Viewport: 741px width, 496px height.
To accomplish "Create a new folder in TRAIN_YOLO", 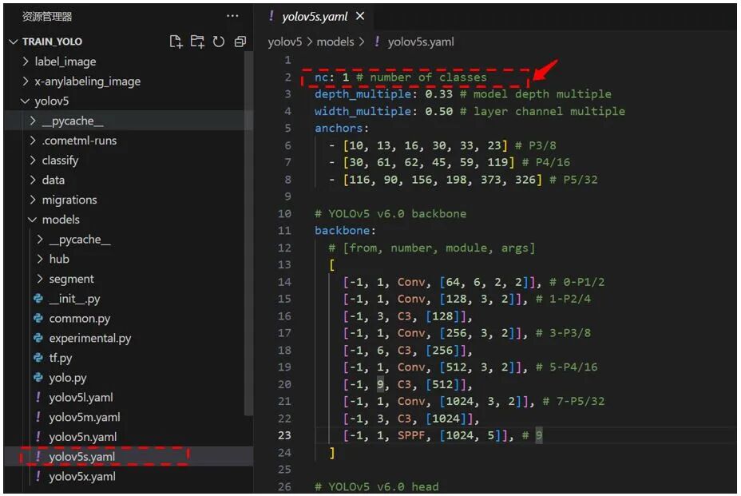I will pyautogui.click(x=197, y=41).
